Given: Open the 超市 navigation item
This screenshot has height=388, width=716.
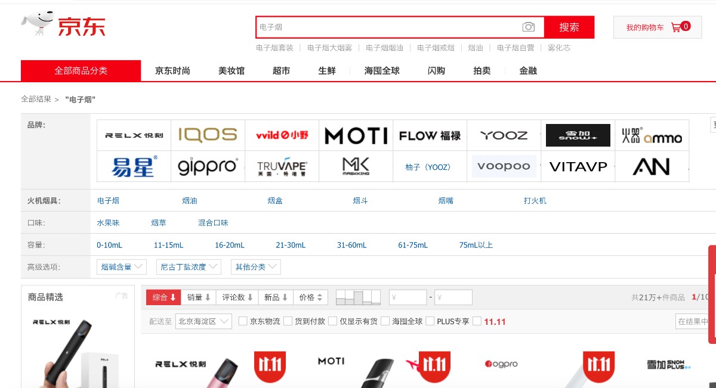Looking at the screenshot, I should [281, 70].
